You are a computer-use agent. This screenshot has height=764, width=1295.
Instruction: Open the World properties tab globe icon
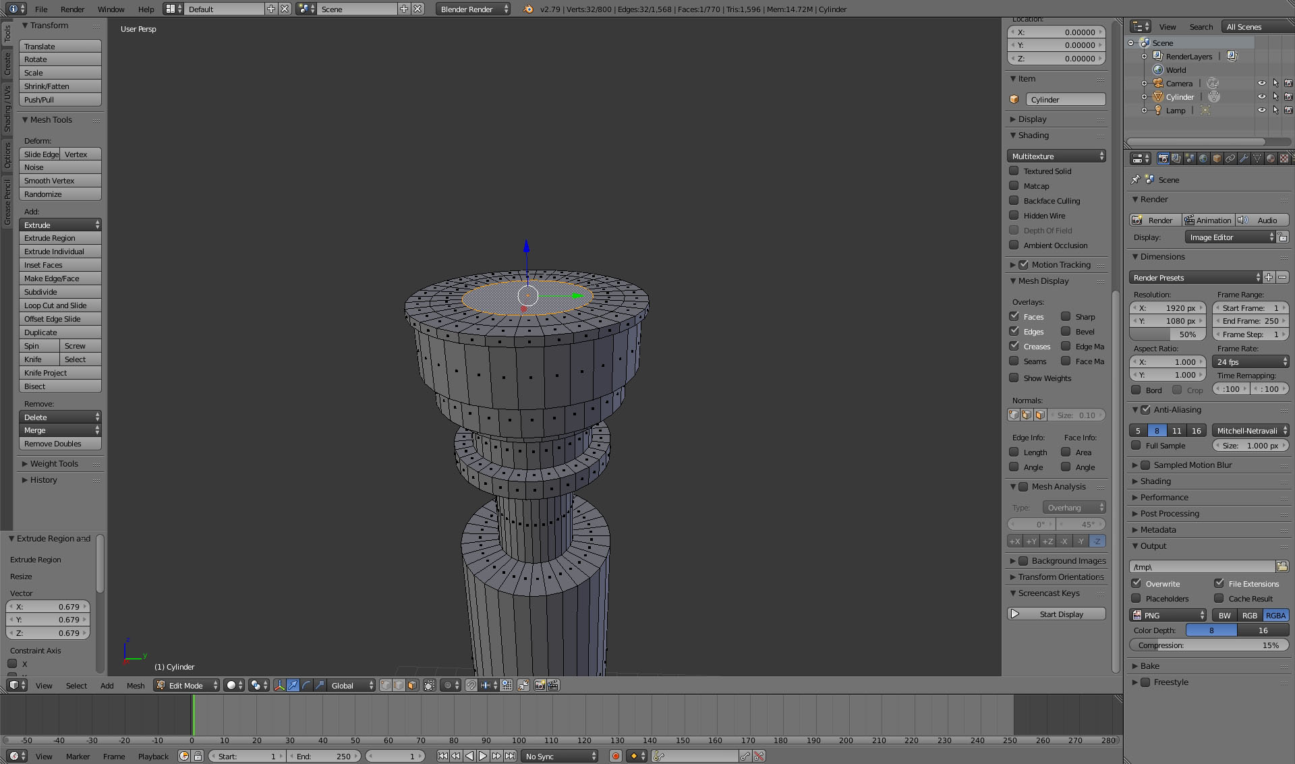click(x=1203, y=158)
